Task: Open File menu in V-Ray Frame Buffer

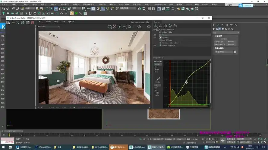Action: pos(41,22)
